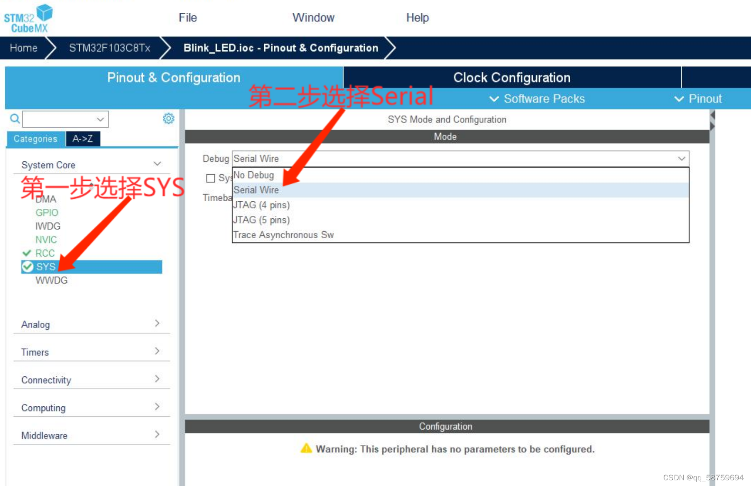The height and width of the screenshot is (486, 751).
Task: Open the File menu
Action: click(188, 18)
